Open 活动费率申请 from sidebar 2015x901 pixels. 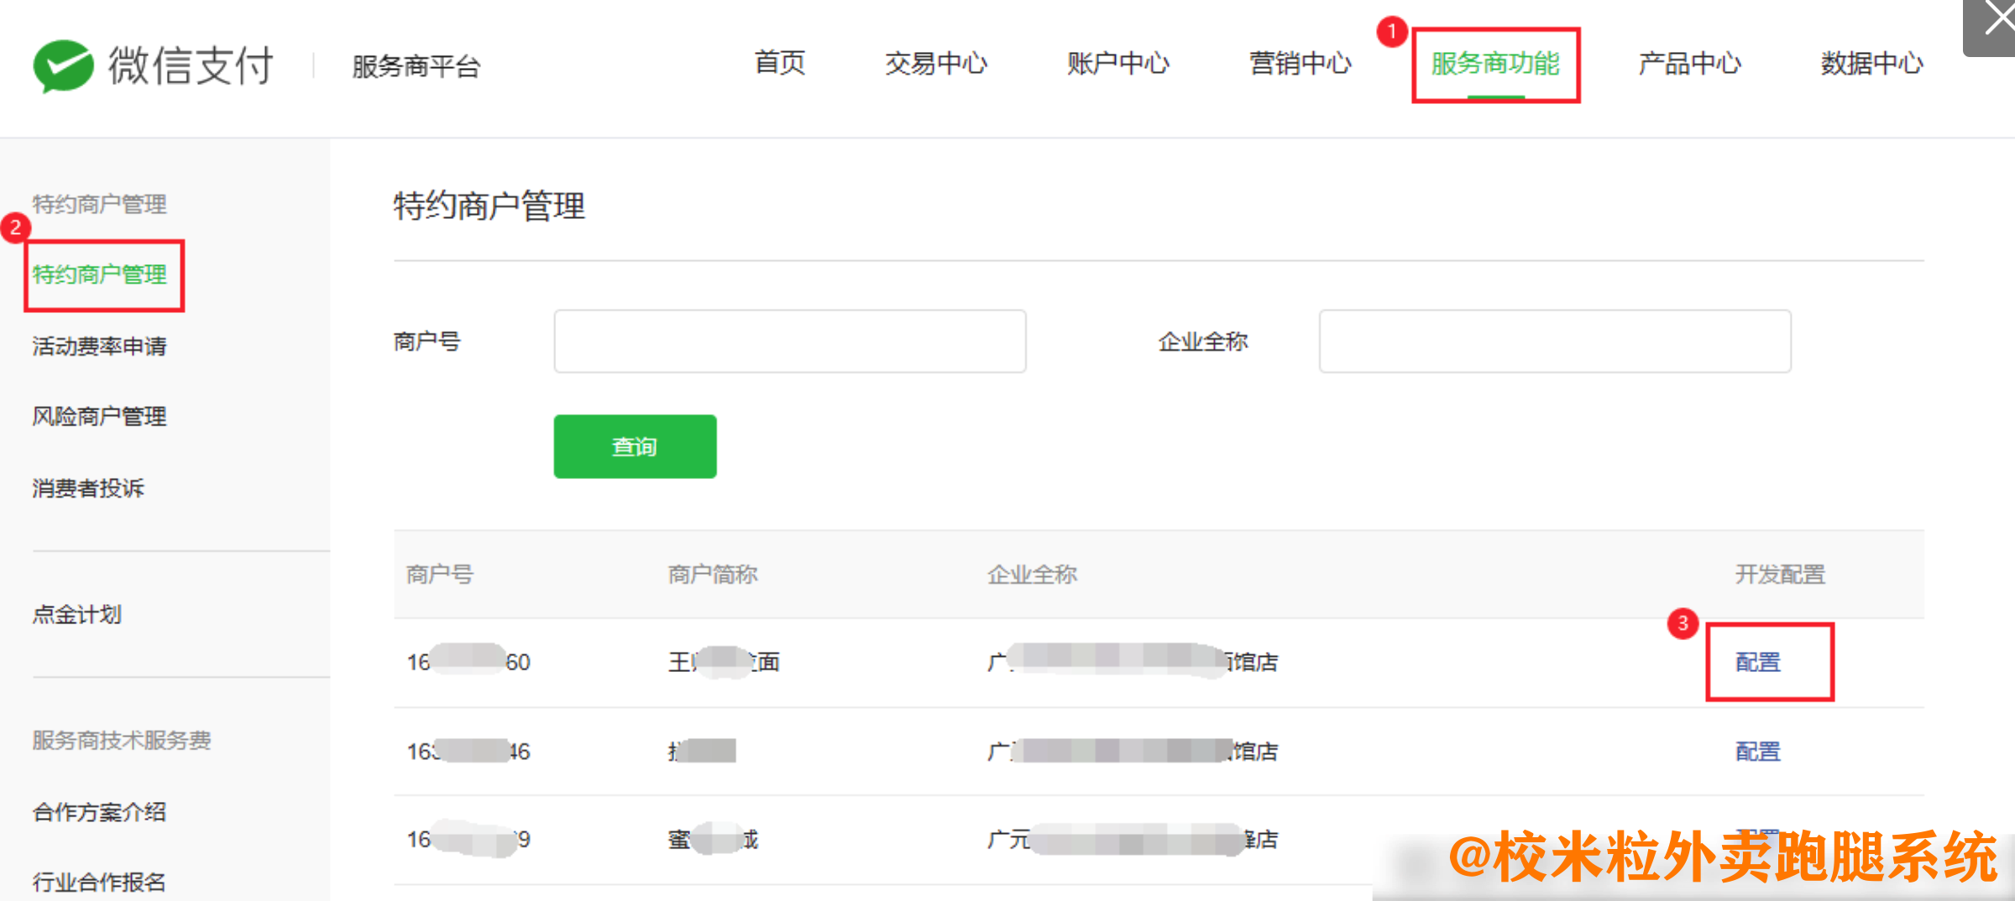tap(98, 345)
